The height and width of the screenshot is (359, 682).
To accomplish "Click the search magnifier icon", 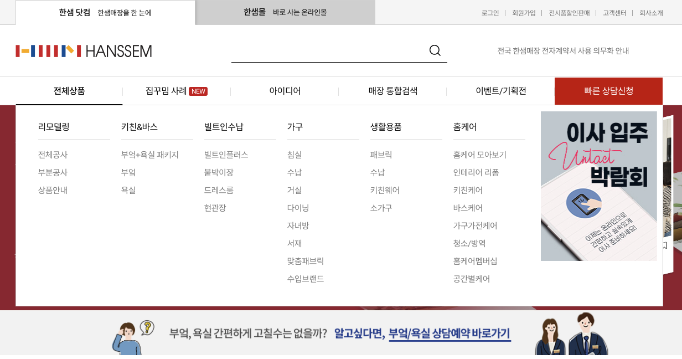I will [435, 50].
